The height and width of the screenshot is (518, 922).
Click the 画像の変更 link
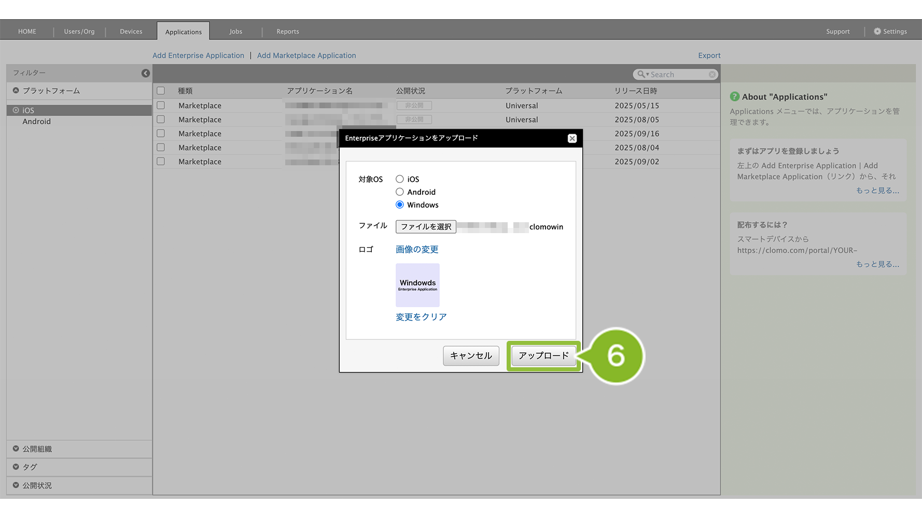click(417, 250)
